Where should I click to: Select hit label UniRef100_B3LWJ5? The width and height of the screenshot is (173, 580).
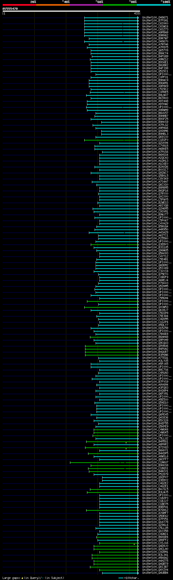(155, 492)
